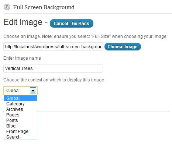
Task: Click the Enter image name label
Action: [x=22, y=58]
